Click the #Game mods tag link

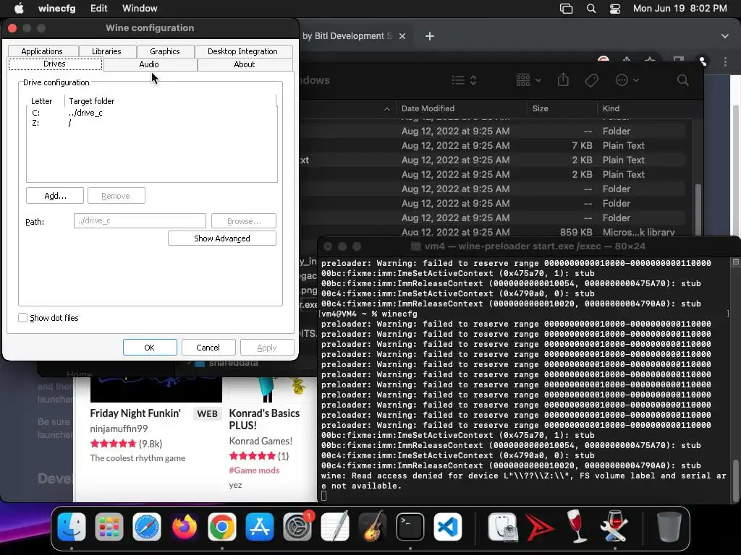point(254,470)
